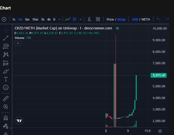Image resolution: width=174 pixels, height=135 pixels.
Task: Open the indicators fx menu
Action: click(89, 19)
